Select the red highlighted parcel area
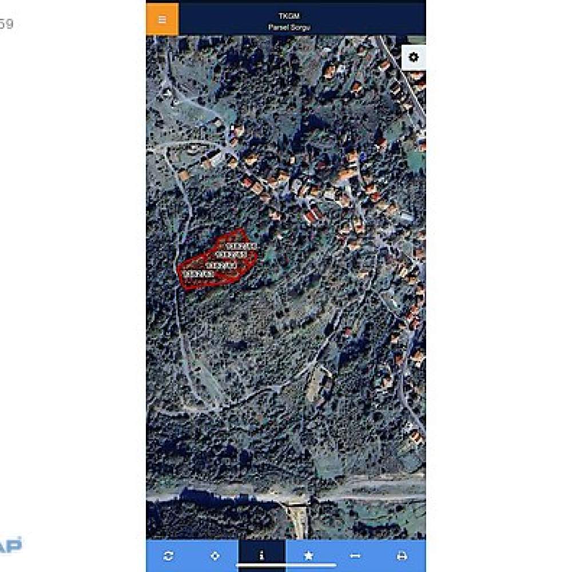This screenshot has height=572, width=572. click(218, 260)
